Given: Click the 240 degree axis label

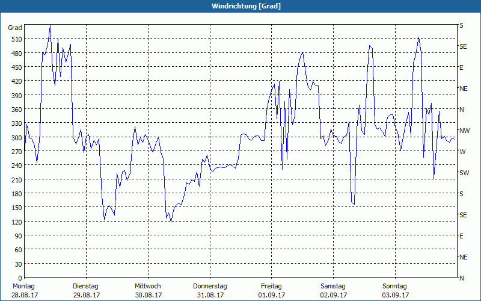Looking at the screenshot, I should [x=17, y=166].
